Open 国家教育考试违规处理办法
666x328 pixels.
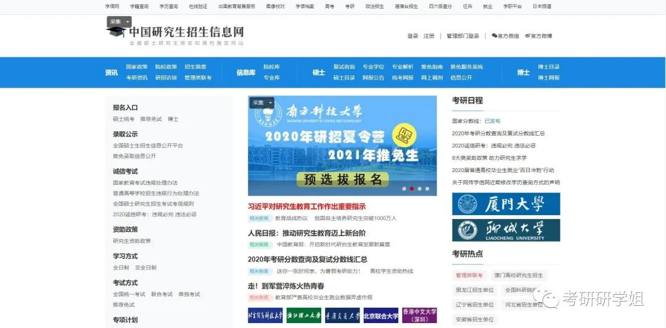(x=146, y=182)
